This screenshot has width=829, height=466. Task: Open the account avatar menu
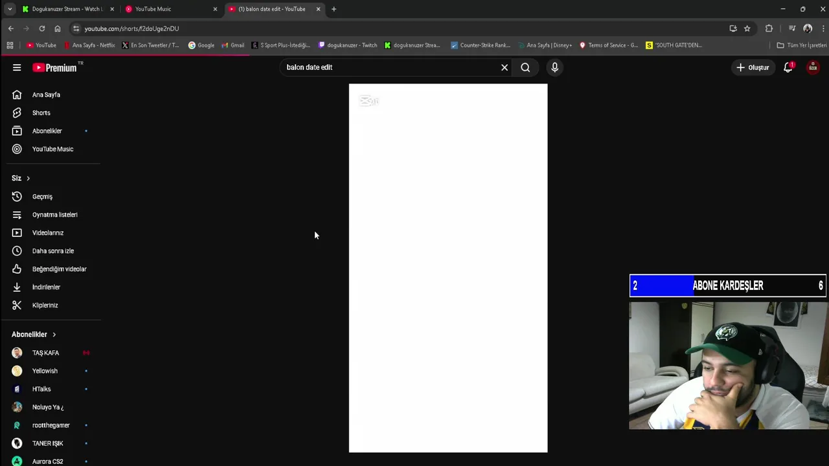[x=813, y=67]
